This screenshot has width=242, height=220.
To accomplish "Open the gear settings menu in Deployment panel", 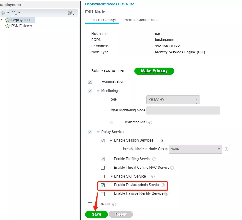I will (70, 13).
